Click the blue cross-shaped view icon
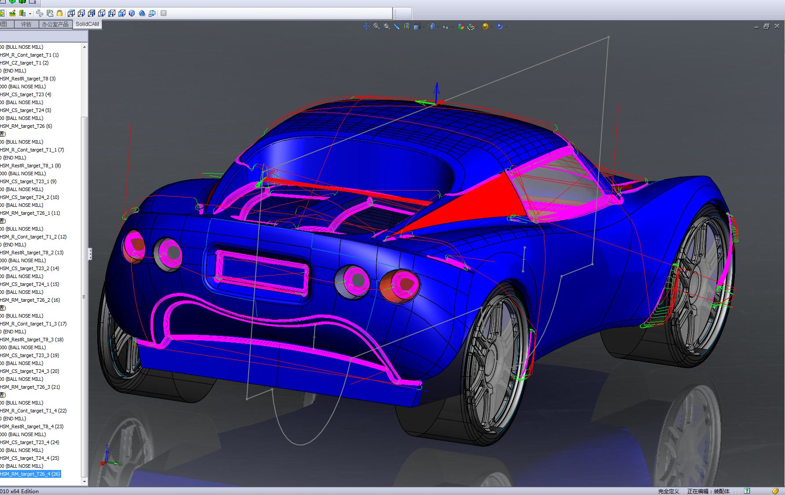 point(152,13)
